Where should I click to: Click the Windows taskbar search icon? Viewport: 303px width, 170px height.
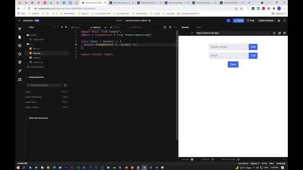(24, 168)
